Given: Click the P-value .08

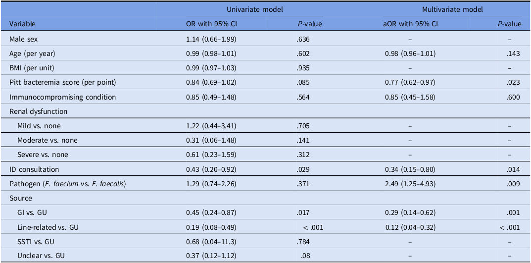Looking at the screenshot, I should (304, 256).
